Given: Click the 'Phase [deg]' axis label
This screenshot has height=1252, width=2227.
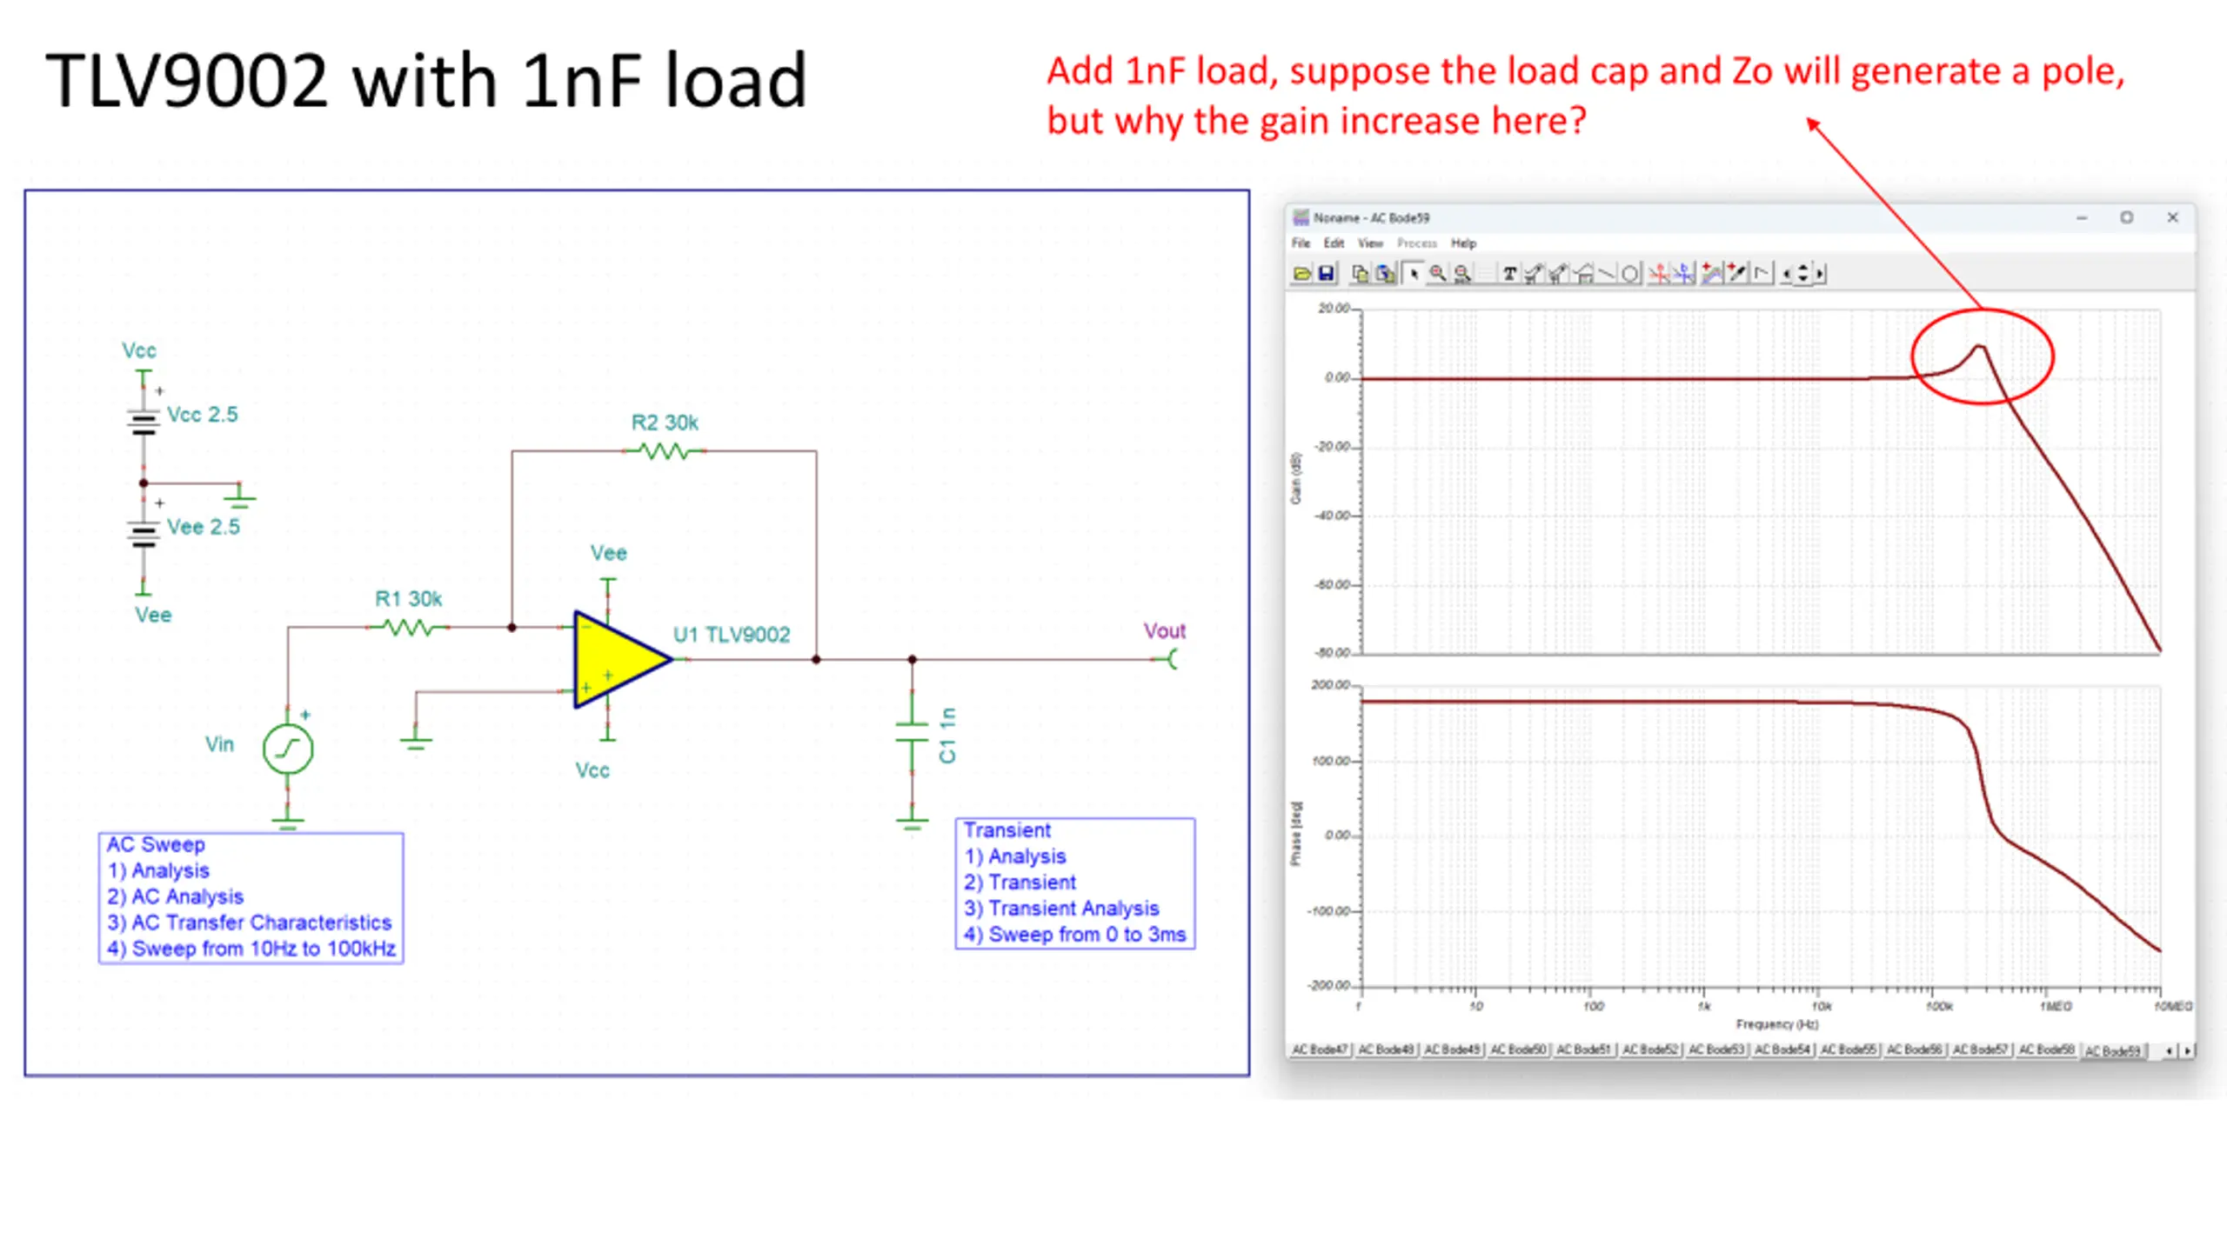Looking at the screenshot, I should pyautogui.click(x=1296, y=833).
